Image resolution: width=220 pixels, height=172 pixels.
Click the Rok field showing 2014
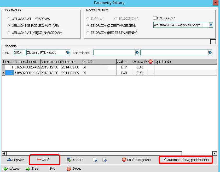point(20,52)
